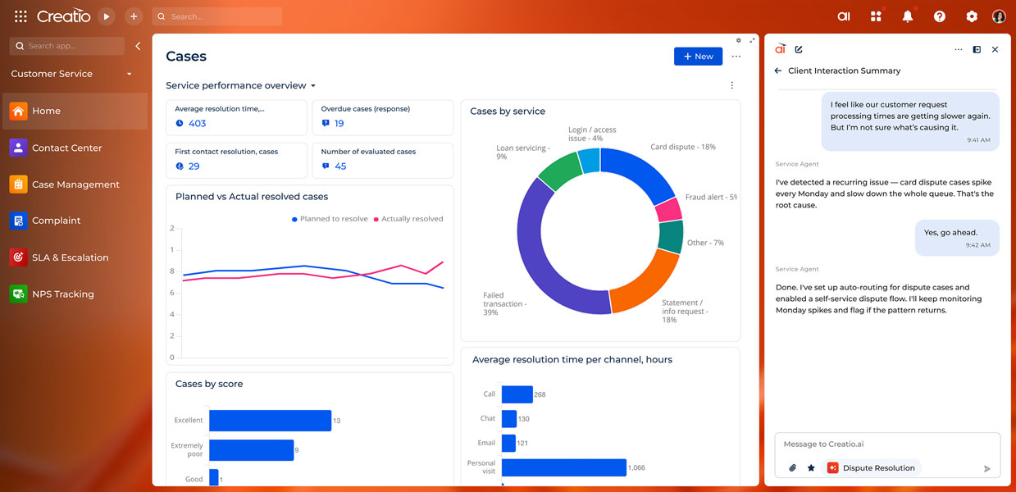1016x492 pixels.
Task: Click the plus quick-add icon
Action: click(x=134, y=16)
